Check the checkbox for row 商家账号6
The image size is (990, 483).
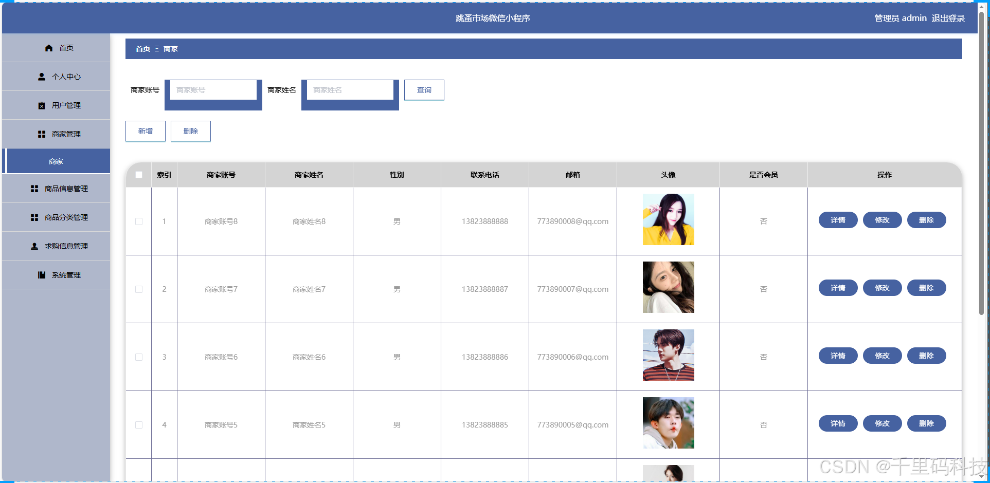(139, 357)
